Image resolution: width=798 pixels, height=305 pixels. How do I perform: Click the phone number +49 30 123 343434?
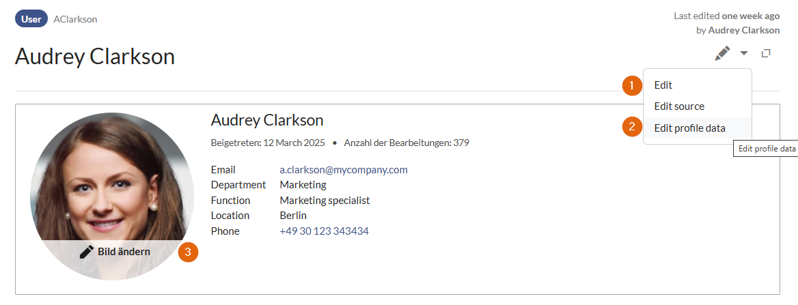(x=324, y=231)
